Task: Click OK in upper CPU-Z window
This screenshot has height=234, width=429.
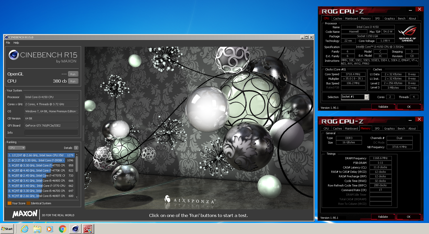Action: coord(409,107)
